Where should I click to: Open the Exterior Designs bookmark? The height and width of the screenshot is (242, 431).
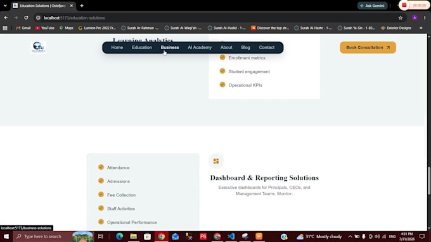396,28
